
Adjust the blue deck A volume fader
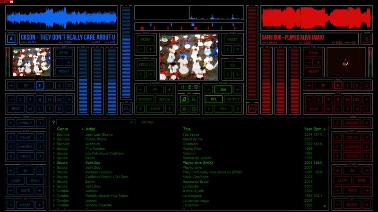pyautogui.click(x=126, y=53)
